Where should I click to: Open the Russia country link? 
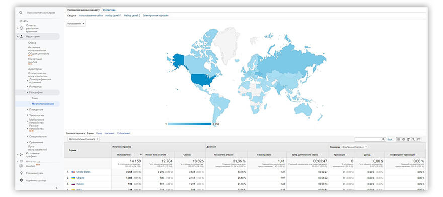pyautogui.click(x=80, y=184)
